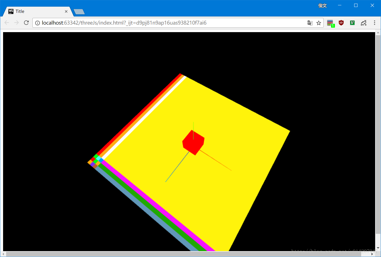Bookmark this page with the star icon
Image resolution: width=381 pixels, height=257 pixels.
(319, 23)
